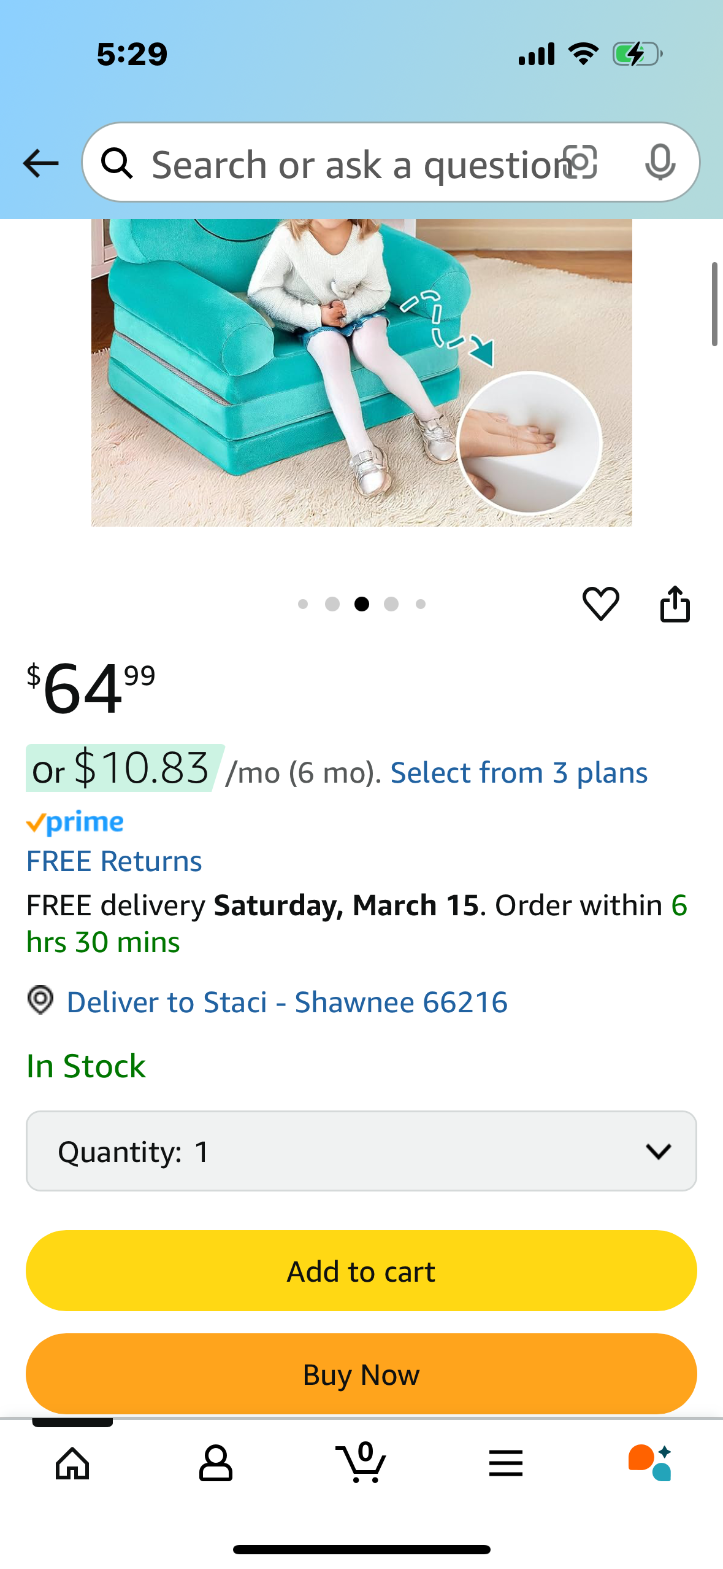723x1569 pixels.
Task: Go to the Home tab
Action: (72, 1463)
